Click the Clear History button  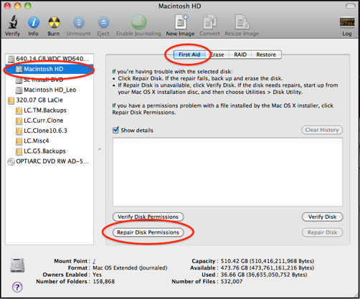point(322,130)
